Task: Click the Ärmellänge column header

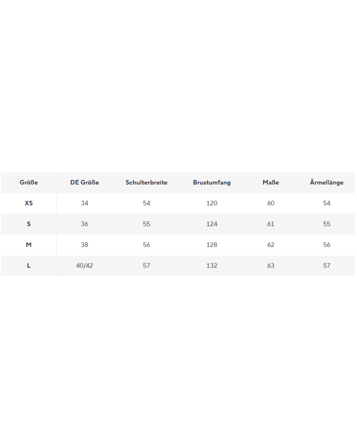Action: point(326,183)
